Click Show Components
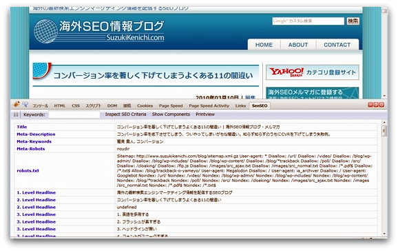The height and width of the screenshot is (251, 398). pos(171,114)
